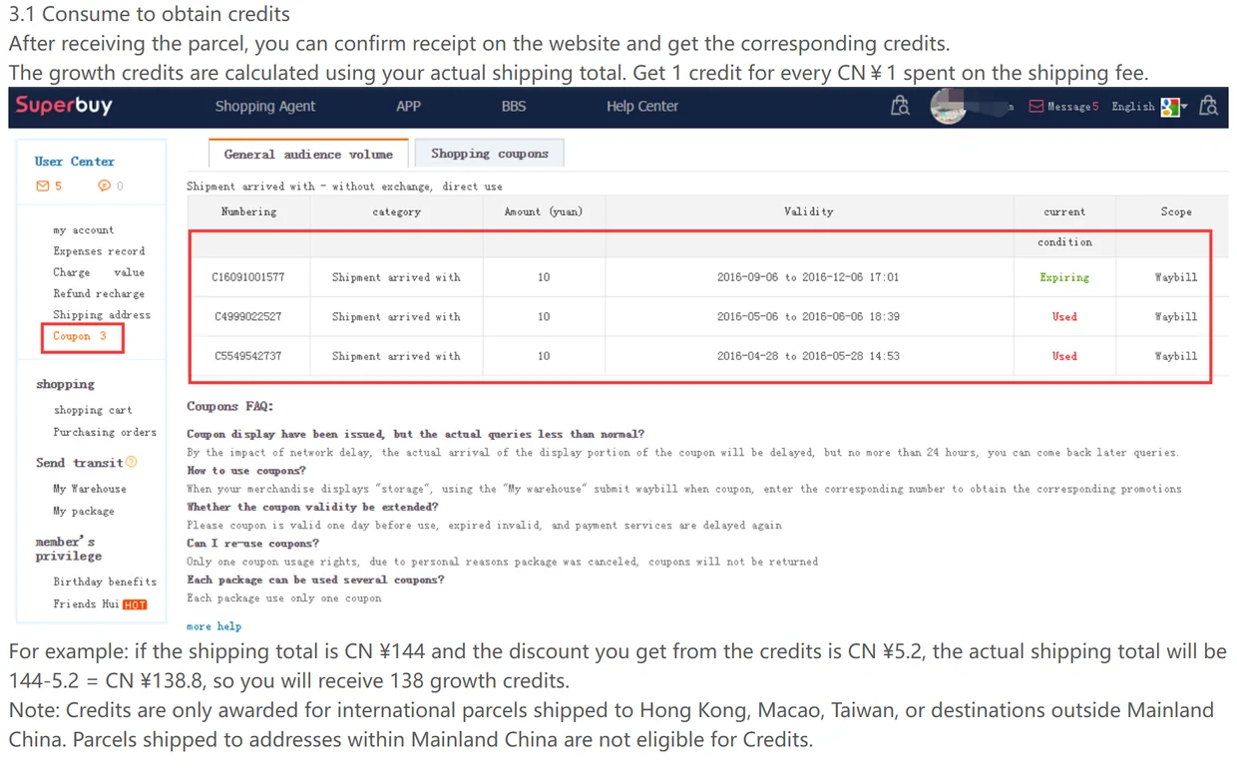
Task: Open Birthday benefits in sidebar
Action: pos(105,582)
